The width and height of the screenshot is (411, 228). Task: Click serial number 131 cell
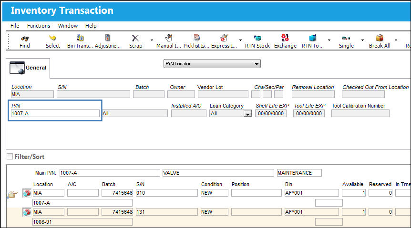[x=167, y=212]
